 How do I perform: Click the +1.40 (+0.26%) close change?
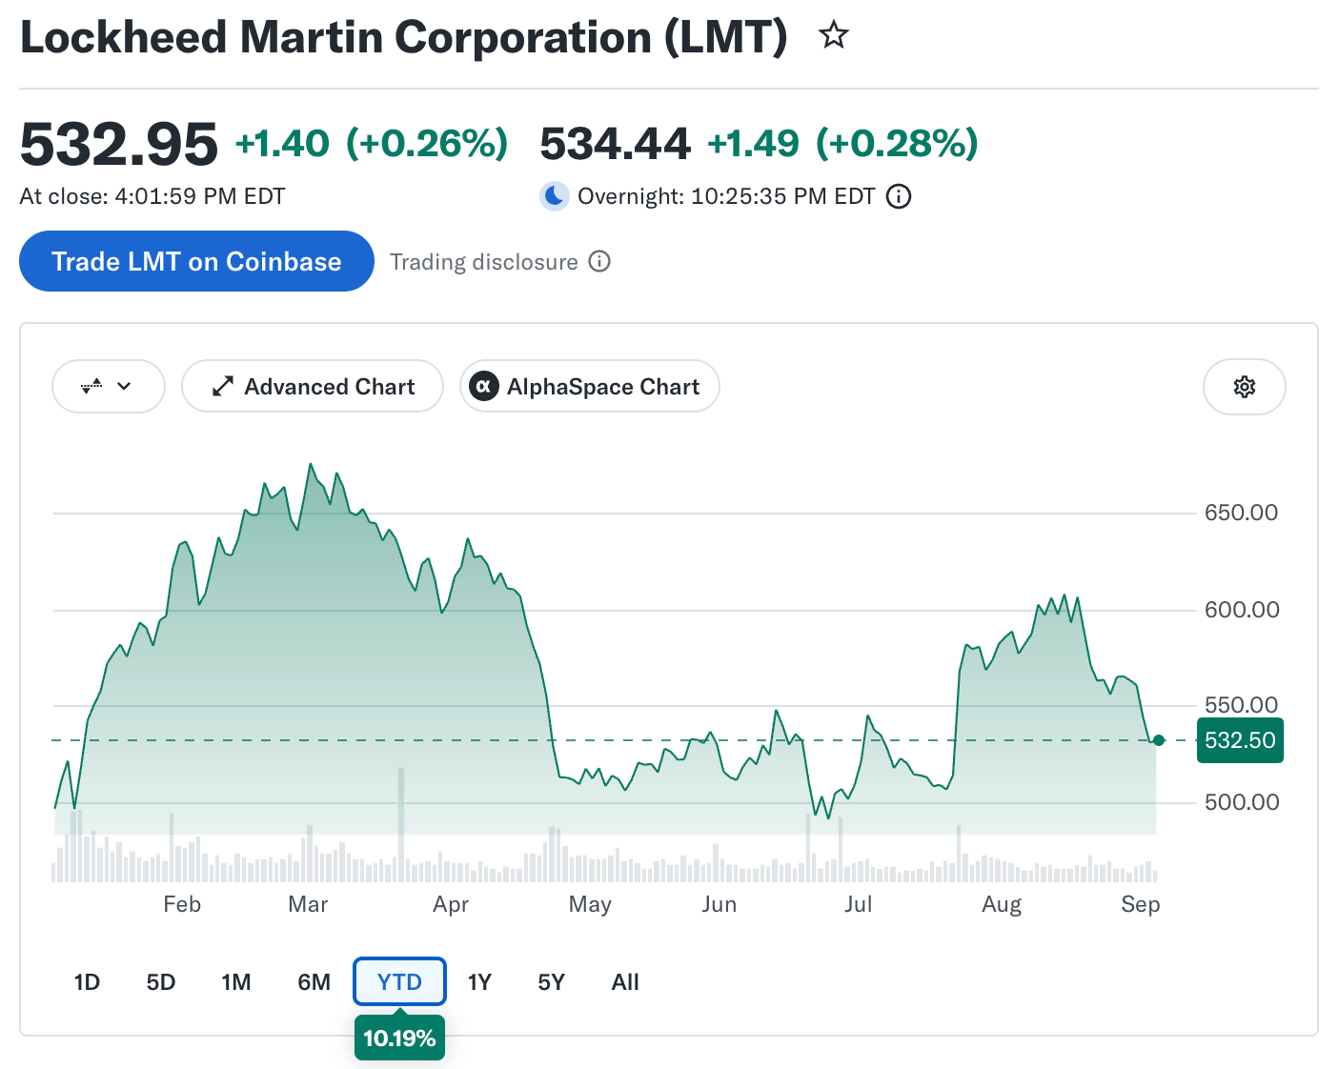372,144
